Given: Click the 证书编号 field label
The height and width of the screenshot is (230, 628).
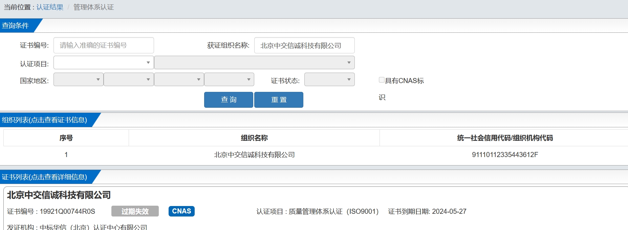Looking at the screenshot, I should 34,45.
